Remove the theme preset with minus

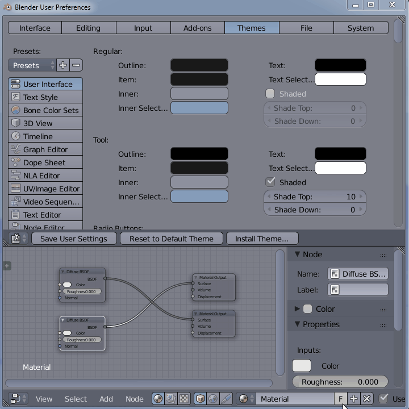click(76, 65)
